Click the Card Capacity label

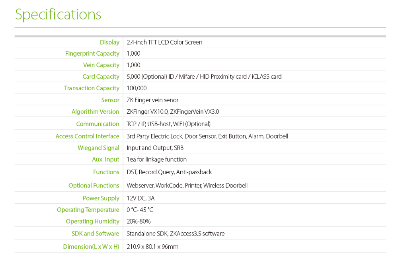point(101,77)
